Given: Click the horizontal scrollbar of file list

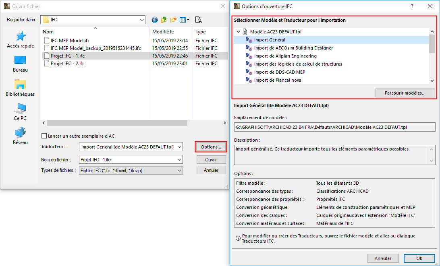Looking at the screenshot, I should [117, 123].
